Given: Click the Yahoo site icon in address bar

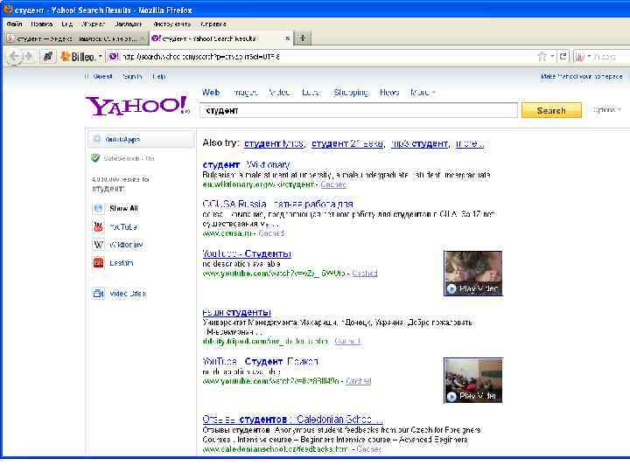Looking at the screenshot, I should coord(114,57).
